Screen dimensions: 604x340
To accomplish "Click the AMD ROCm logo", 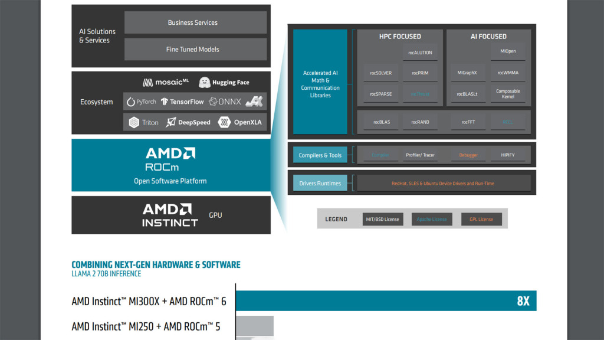I will (x=170, y=159).
